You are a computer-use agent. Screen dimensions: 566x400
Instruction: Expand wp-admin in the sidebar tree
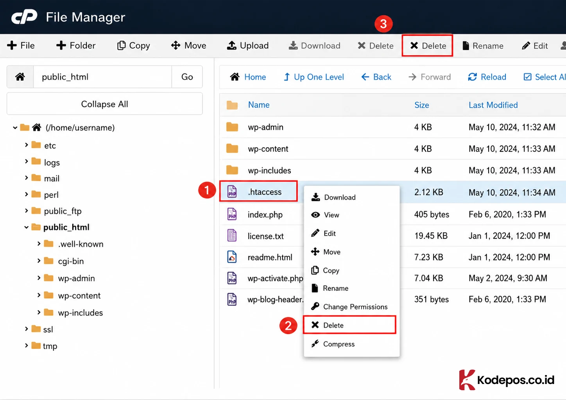click(39, 278)
